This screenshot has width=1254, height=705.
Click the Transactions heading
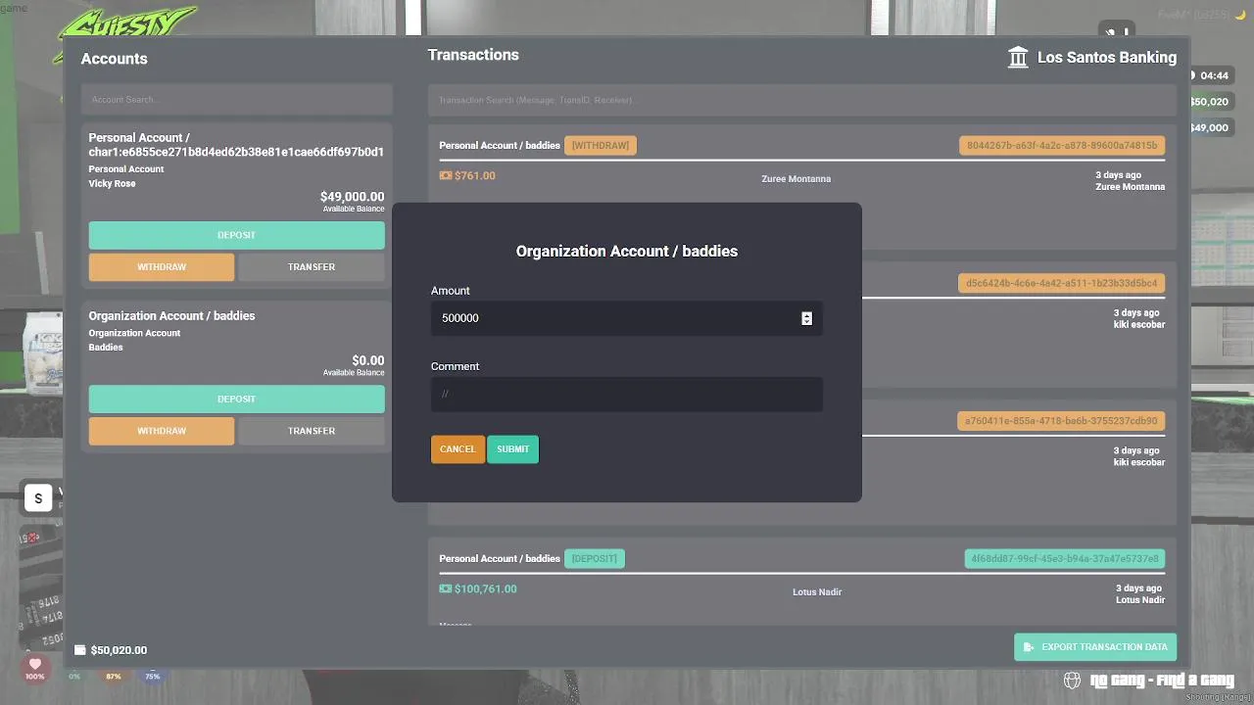pyautogui.click(x=473, y=55)
